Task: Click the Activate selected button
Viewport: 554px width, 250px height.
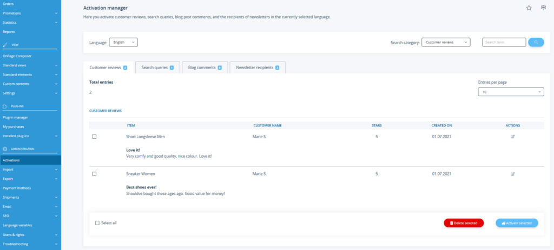Action: (517, 222)
